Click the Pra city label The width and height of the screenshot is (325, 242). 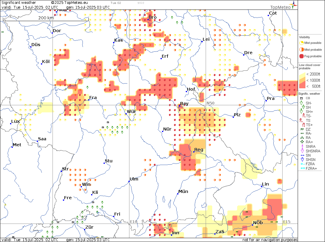point(271,98)
